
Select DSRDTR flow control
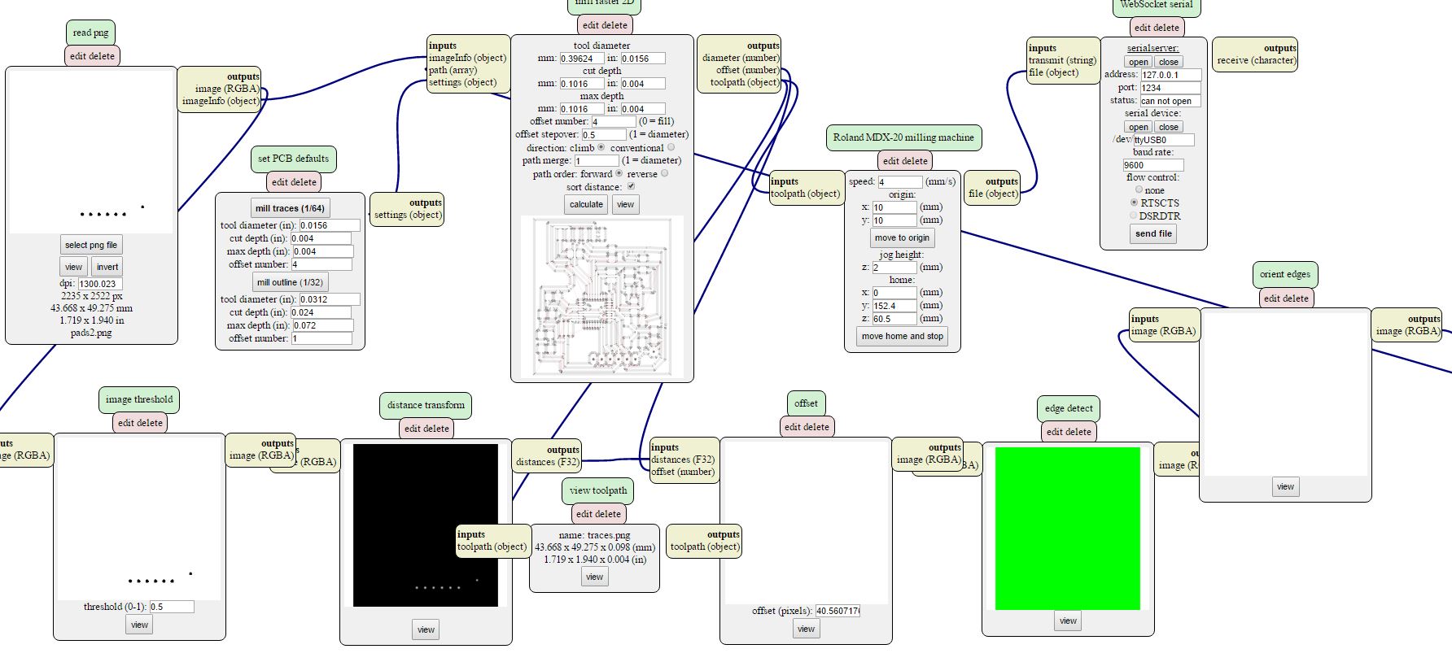[1133, 216]
